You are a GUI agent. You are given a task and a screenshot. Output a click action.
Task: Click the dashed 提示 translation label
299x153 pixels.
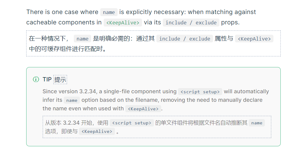(60, 80)
